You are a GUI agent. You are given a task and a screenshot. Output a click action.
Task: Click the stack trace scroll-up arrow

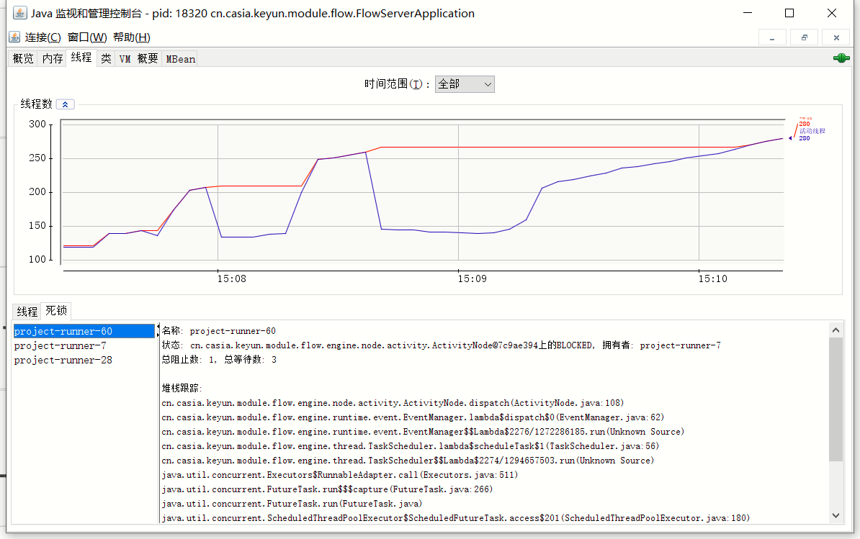(836, 330)
